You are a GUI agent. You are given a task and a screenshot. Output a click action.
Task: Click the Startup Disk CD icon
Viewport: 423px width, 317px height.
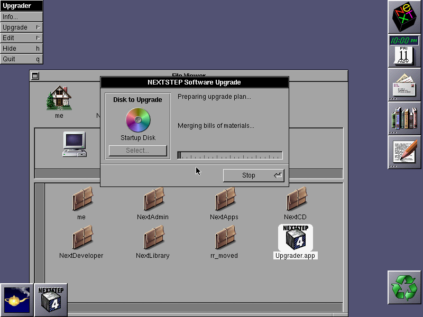pyautogui.click(x=138, y=120)
